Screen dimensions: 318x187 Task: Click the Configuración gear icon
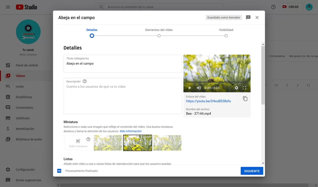click(x=8, y=170)
